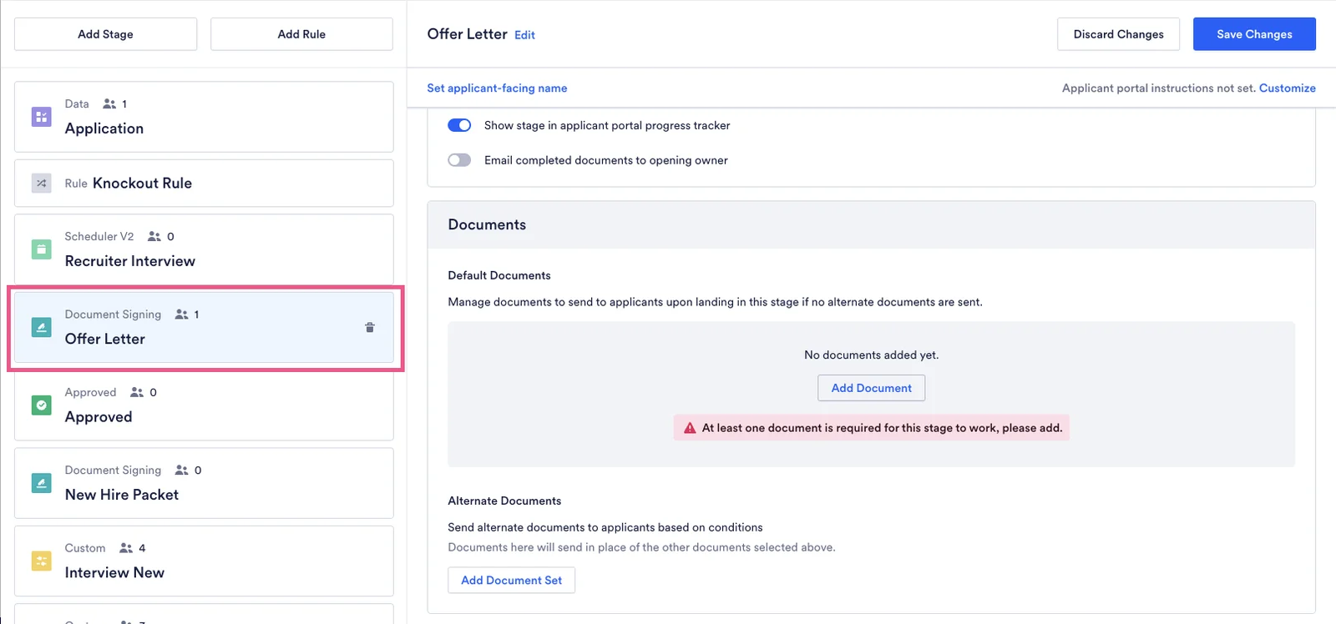1336x624 pixels.
Task: Click the applicants icon on Interview New
Action: (126, 548)
